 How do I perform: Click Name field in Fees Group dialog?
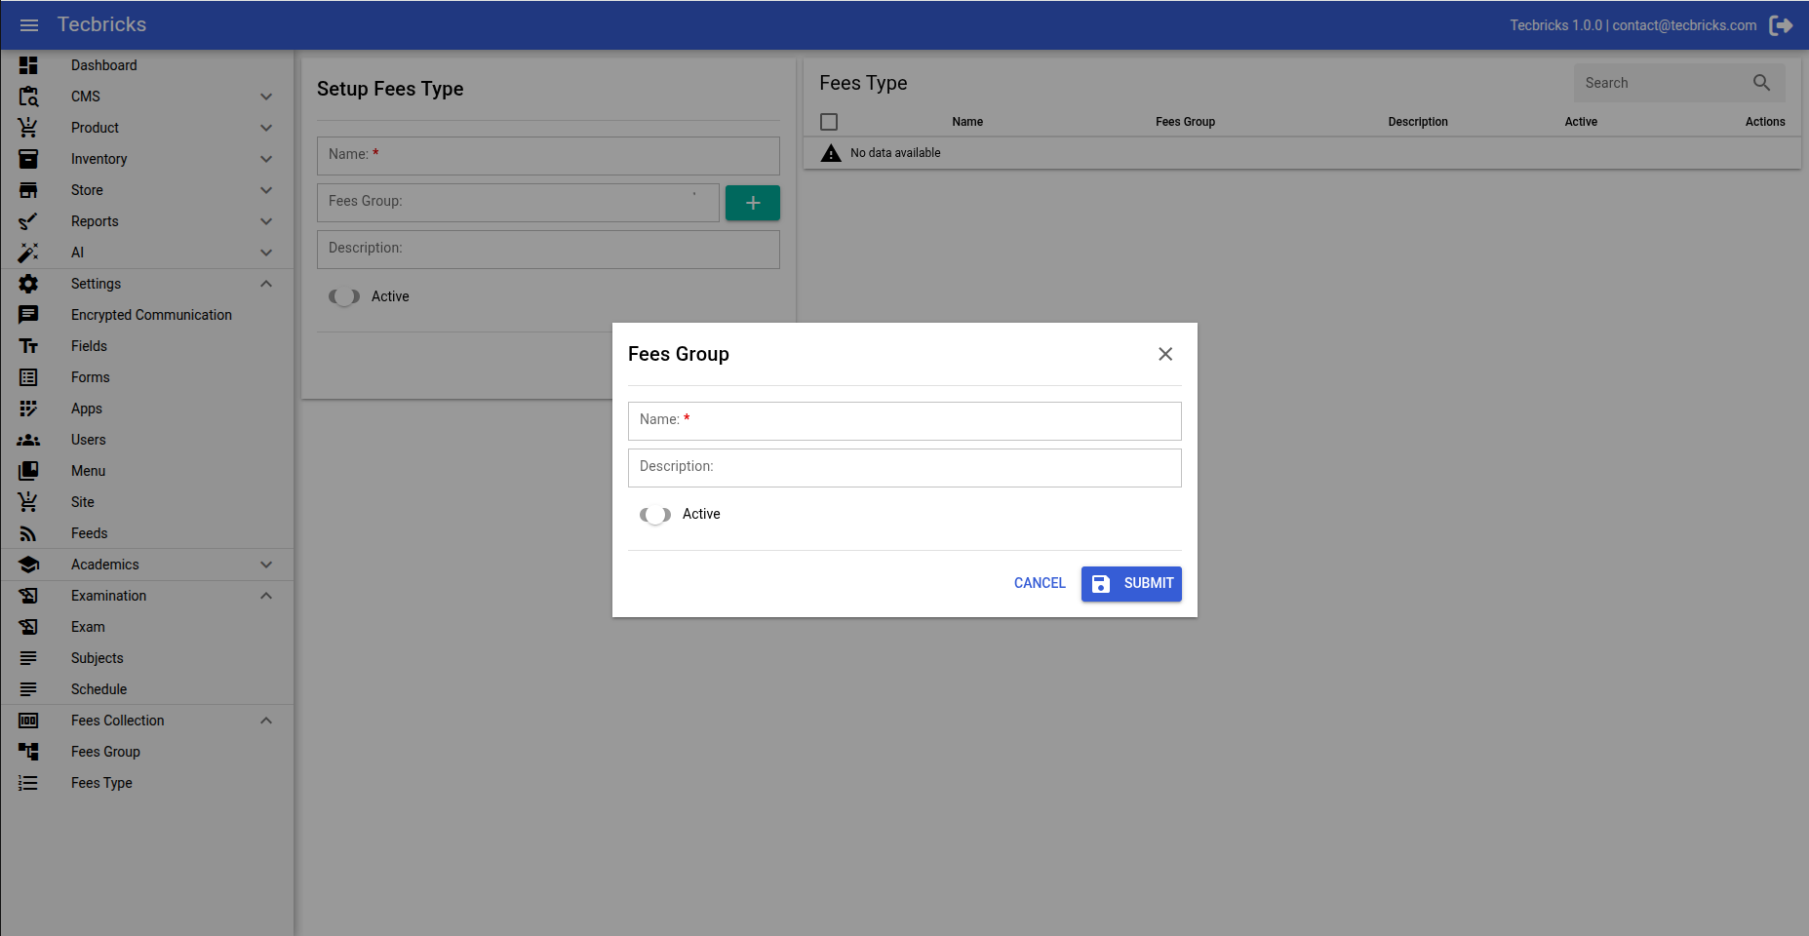[905, 421]
